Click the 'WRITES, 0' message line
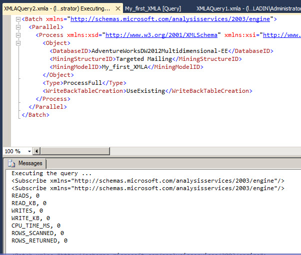 coord(27,211)
